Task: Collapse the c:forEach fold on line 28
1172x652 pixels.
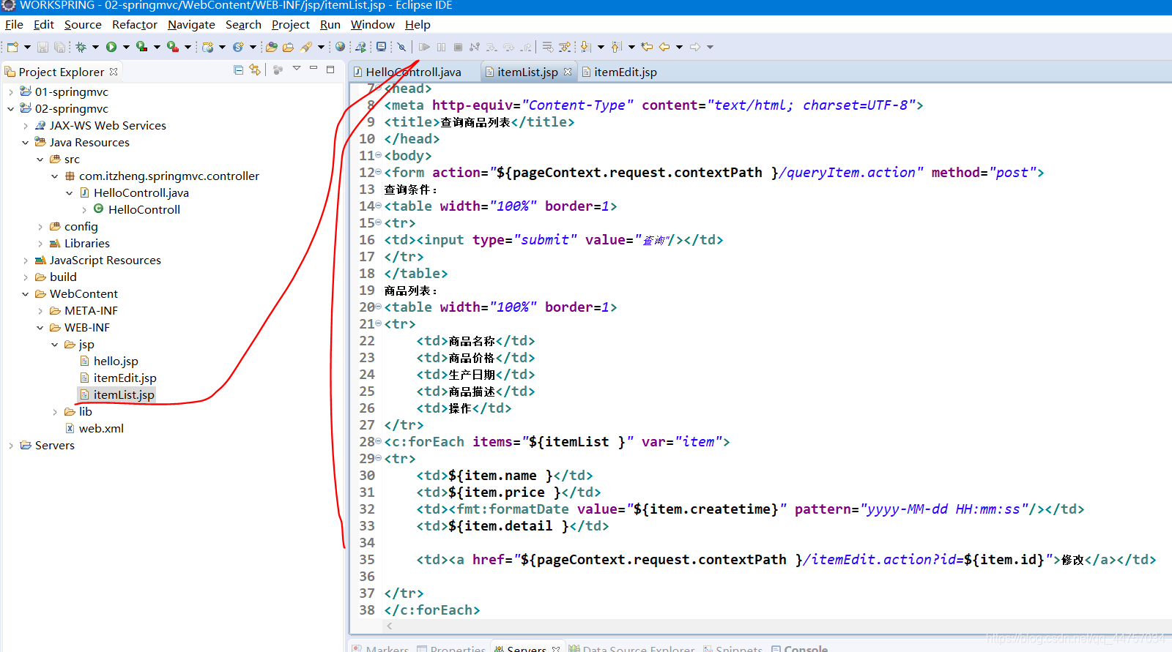Action: point(379,442)
